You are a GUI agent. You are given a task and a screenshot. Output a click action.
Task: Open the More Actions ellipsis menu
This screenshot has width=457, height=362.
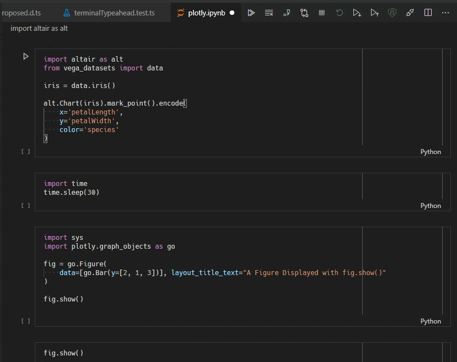click(x=445, y=13)
